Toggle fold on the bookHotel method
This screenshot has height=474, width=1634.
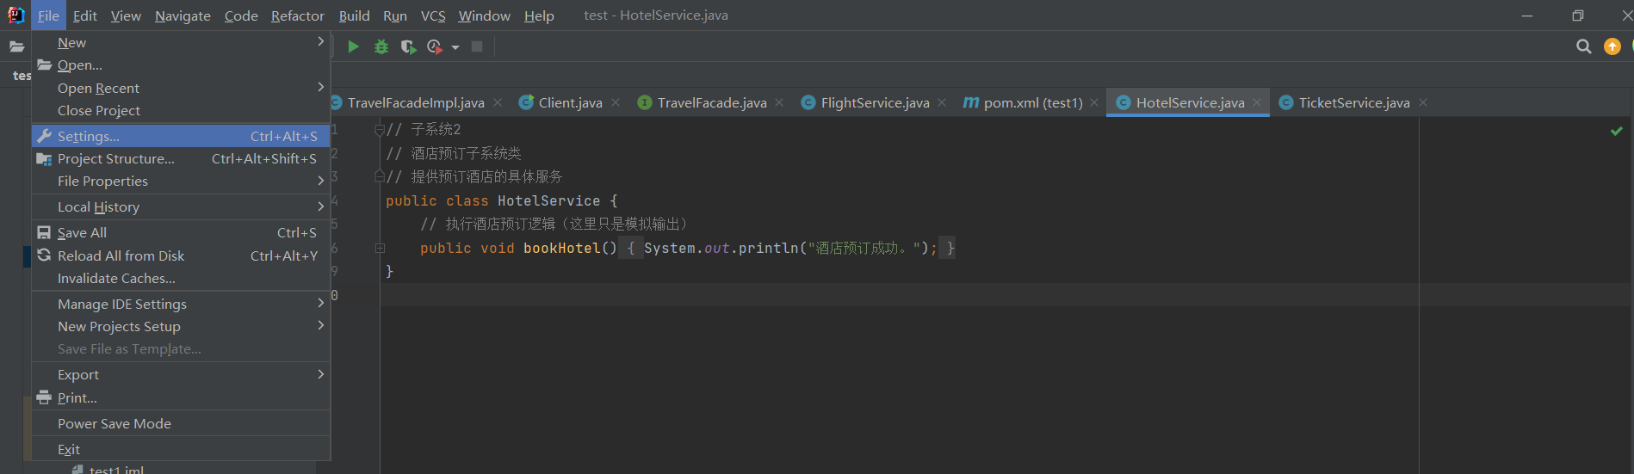(x=380, y=248)
